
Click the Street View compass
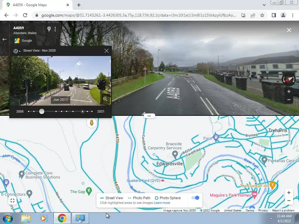pos(289,80)
